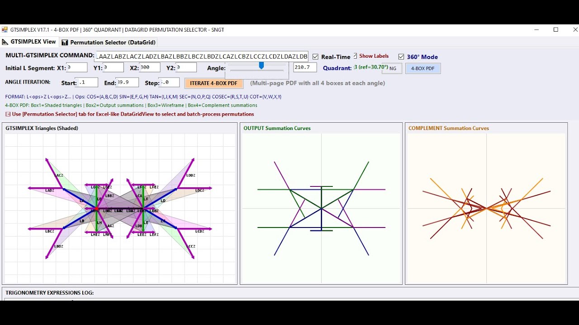The image size is (579, 325).
Task: Toggle the 360° Mode checkbox
Action: coord(401,57)
